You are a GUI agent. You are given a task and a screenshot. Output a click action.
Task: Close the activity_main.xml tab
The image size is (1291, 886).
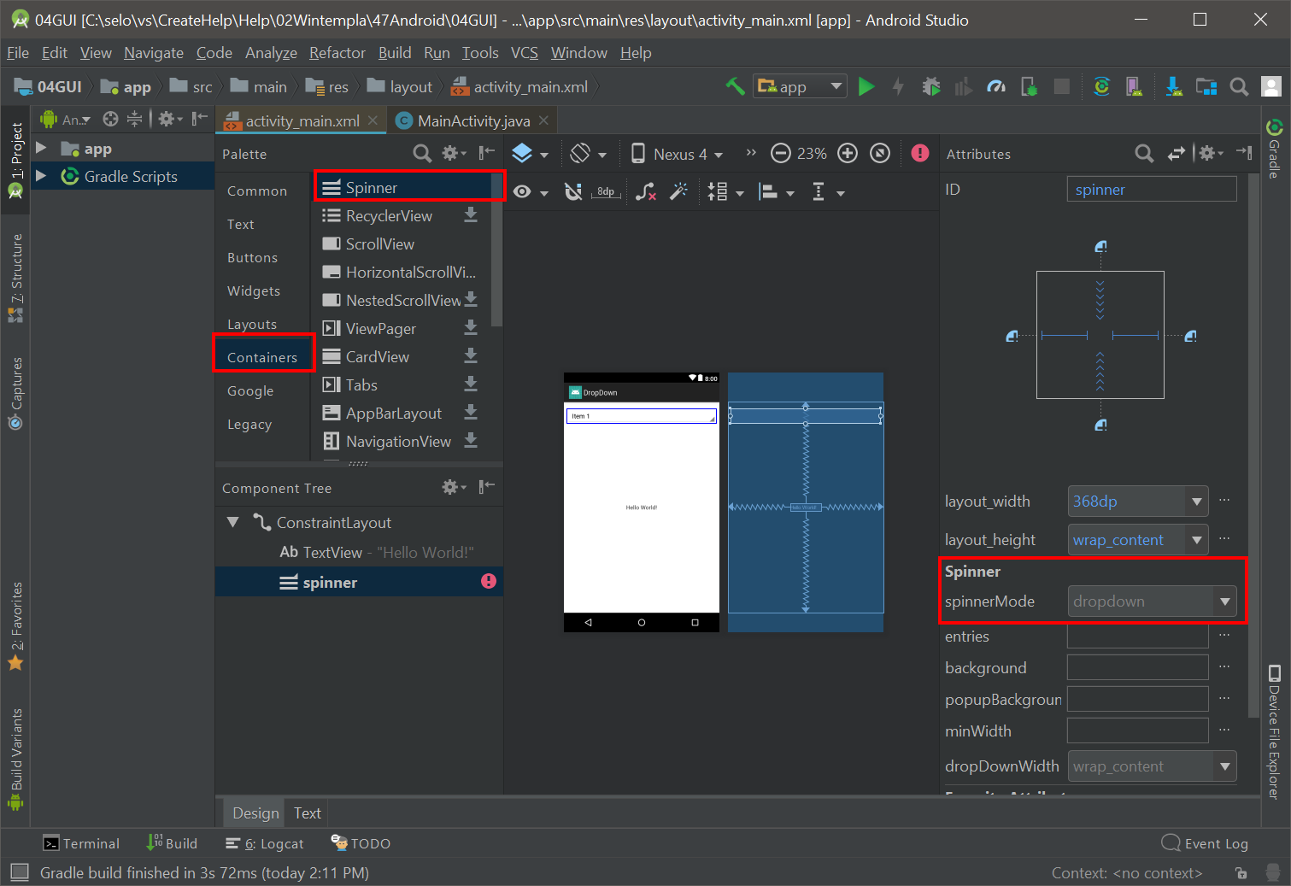[x=373, y=120]
